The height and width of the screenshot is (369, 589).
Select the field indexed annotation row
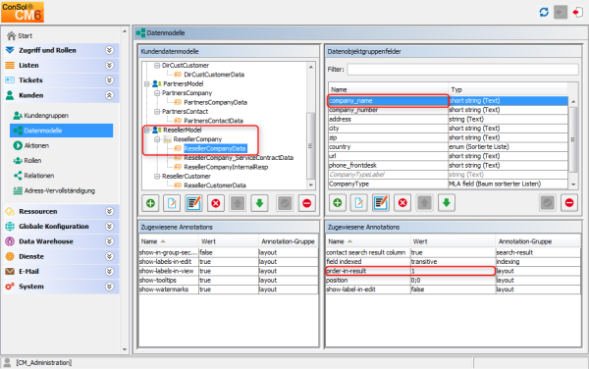click(x=453, y=262)
